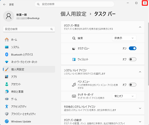The height and width of the screenshot is (125, 149).
Task: Click the @outlook.jp account email
Action: tap(28, 18)
